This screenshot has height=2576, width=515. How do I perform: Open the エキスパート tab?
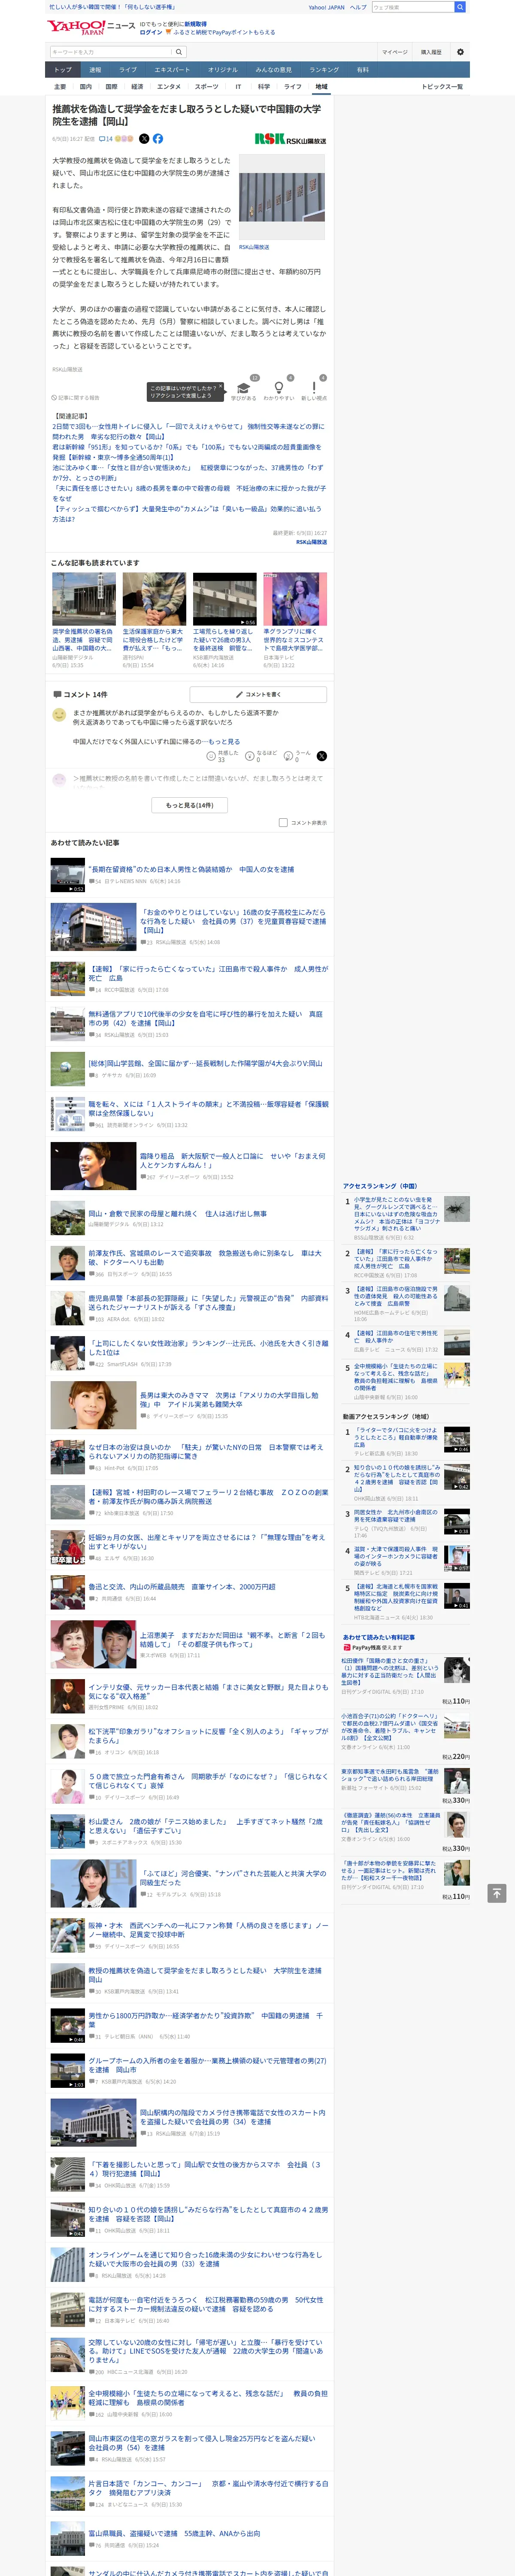(x=172, y=70)
